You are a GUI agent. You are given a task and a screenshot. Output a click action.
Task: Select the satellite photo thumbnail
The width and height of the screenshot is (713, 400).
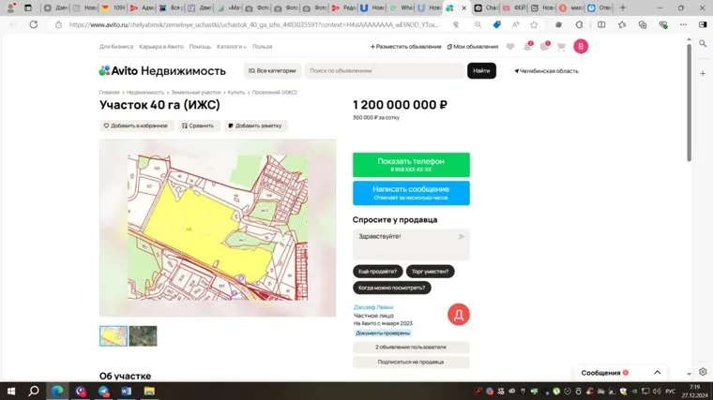point(143,335)
